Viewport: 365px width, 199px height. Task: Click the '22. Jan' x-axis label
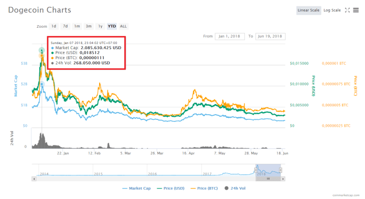63,153
